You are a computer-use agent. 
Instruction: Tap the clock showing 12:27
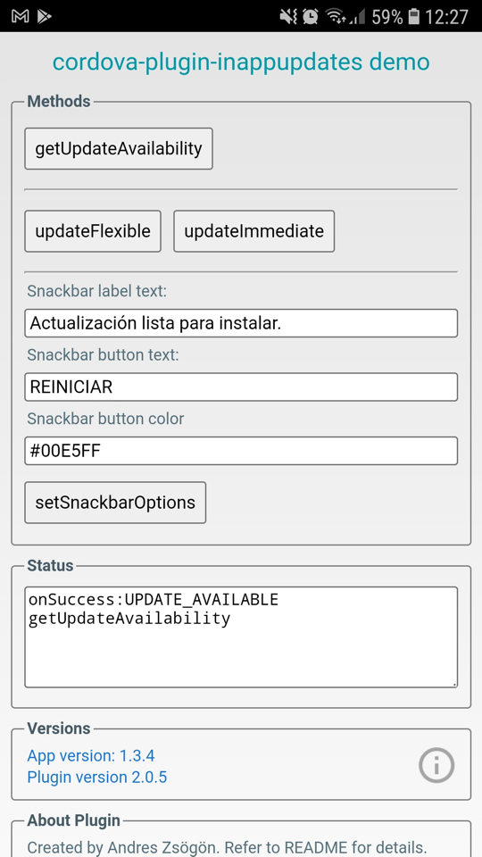tap(446, 17)
